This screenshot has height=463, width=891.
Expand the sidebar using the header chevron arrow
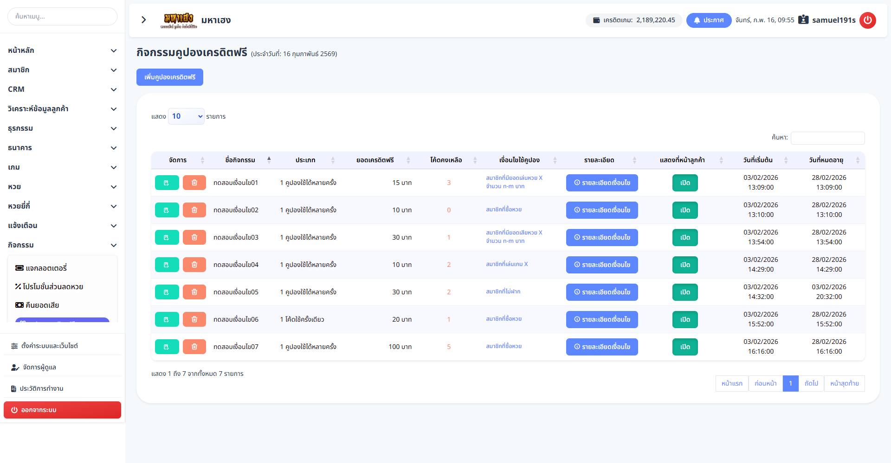point(144,20)
